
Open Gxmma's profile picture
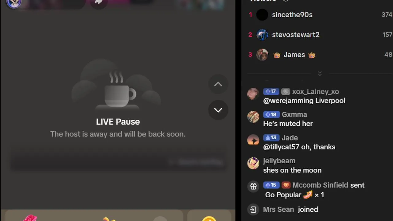[253, 117]
